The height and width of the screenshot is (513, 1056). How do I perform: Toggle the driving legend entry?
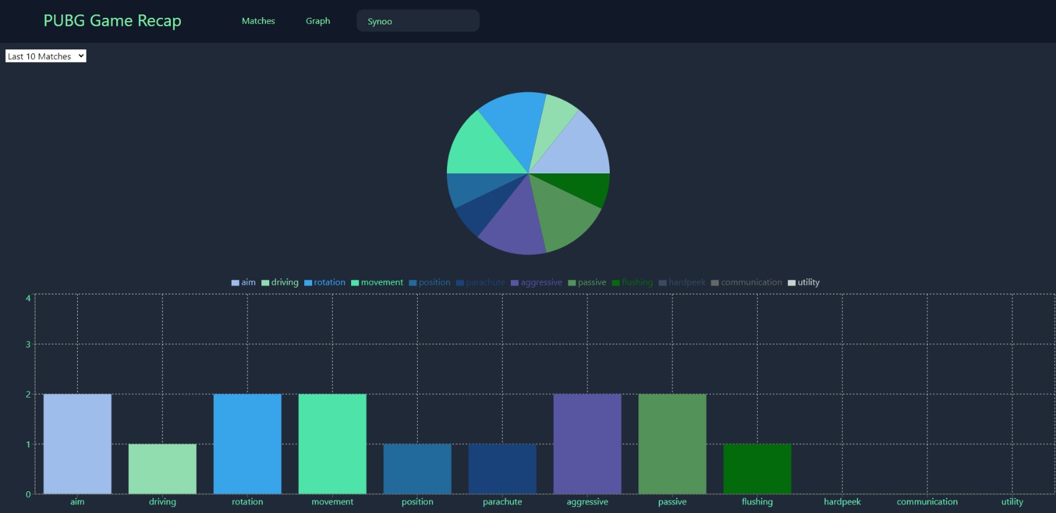coord(280,282)
